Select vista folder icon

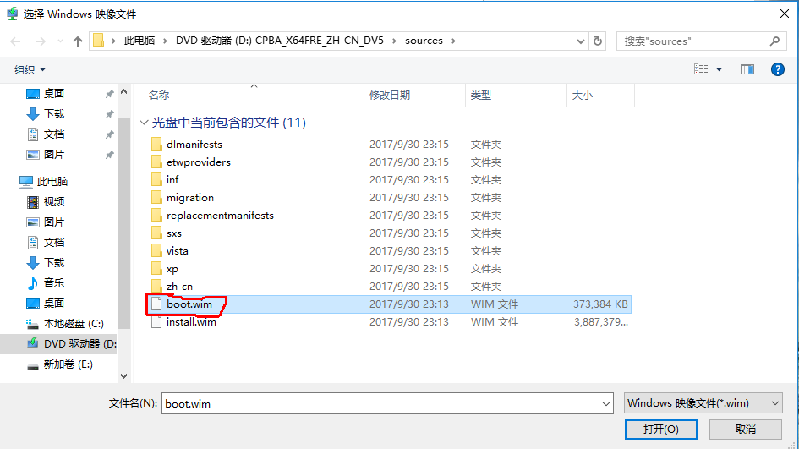pyautogui.click(x=156, y=251)
